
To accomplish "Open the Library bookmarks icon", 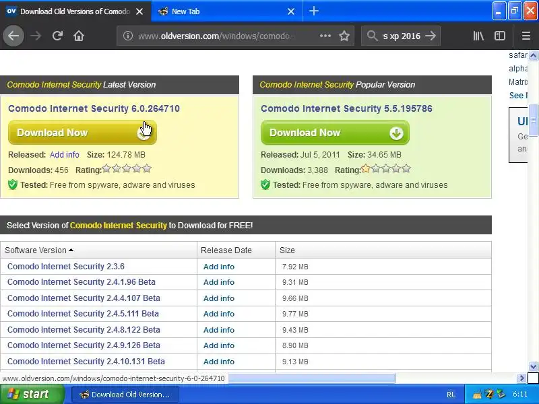I will point(478,36).
